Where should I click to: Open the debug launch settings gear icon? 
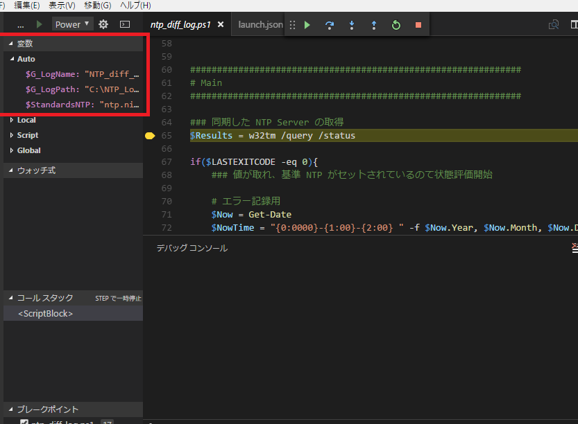[x=101, y=24]
